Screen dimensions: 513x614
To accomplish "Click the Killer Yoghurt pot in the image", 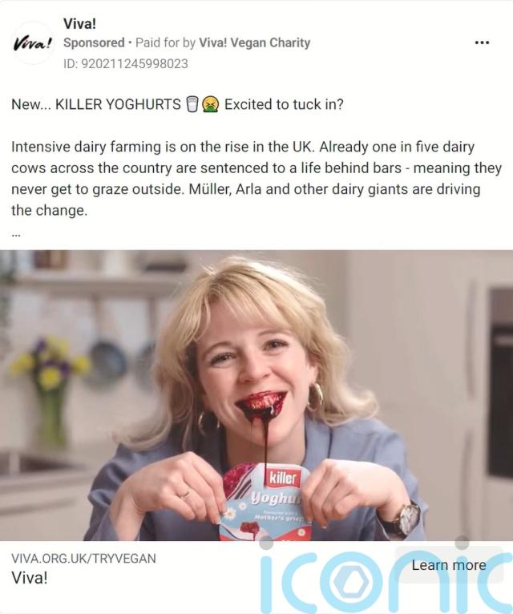I will (267, 501).
